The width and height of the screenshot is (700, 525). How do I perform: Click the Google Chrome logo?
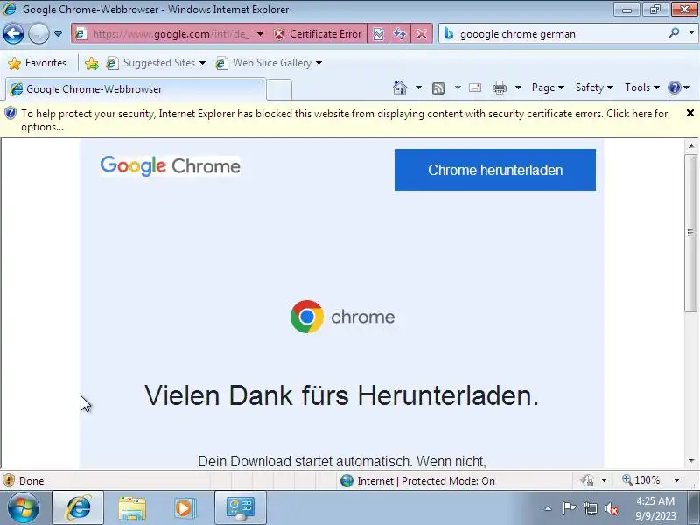(x=170, y=166)
